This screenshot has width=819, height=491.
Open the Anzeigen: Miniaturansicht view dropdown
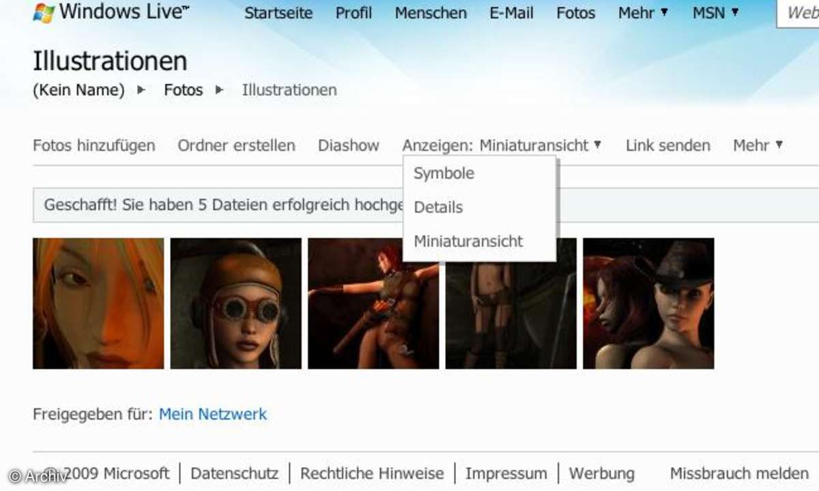502,145
